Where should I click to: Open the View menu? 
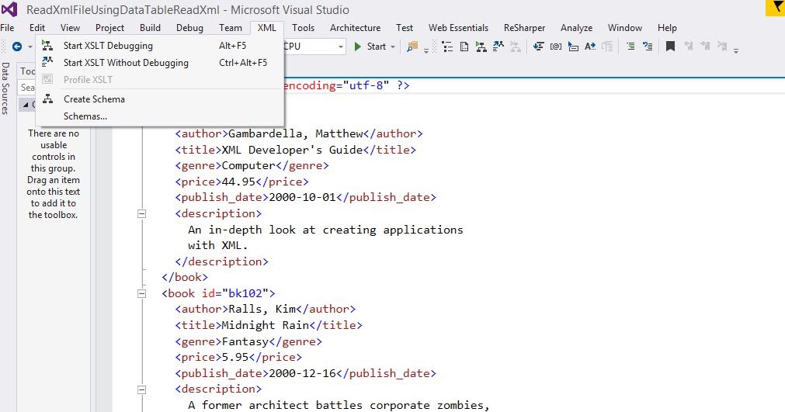coord(70,28)
